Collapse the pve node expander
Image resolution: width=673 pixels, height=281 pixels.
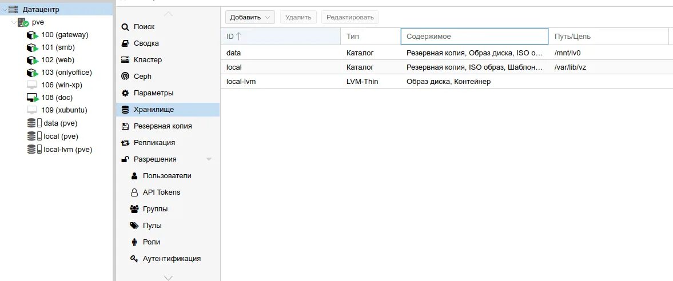tap(14, 22)
